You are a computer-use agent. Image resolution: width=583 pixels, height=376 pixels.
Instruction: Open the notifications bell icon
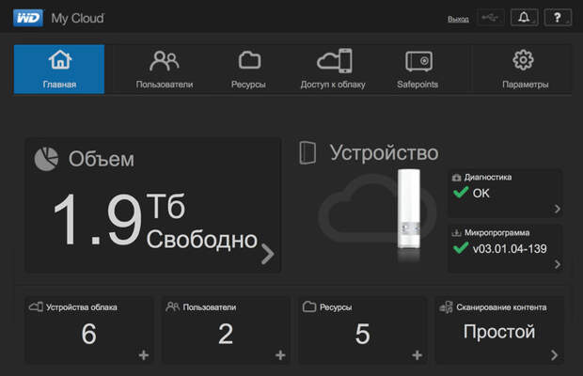(524, 18)
